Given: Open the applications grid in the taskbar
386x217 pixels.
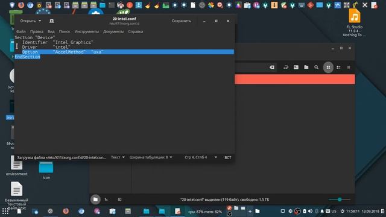Looking at the screenshot, I should 5,211.
